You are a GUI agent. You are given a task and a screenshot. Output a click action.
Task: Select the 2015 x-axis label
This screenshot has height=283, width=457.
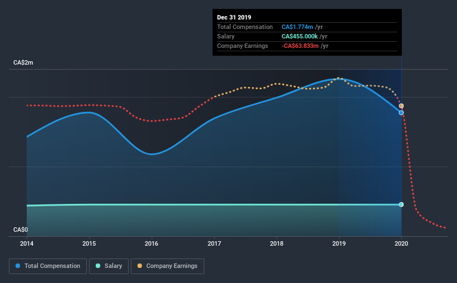coord(89,243)
